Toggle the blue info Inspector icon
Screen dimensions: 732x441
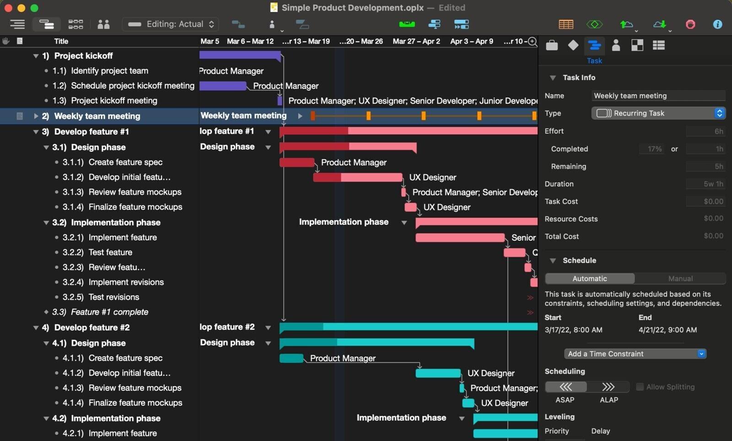[x=717, y=24]
